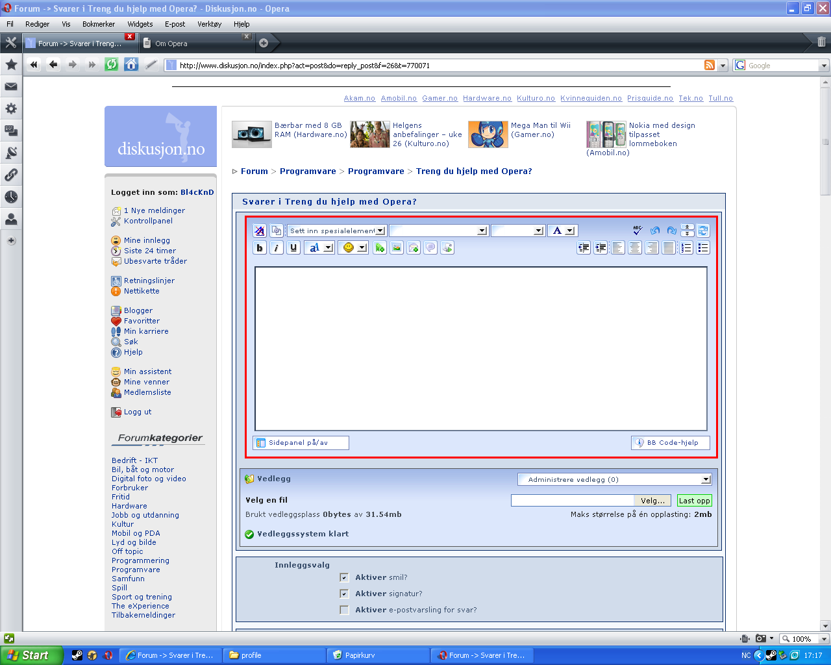Open the history clock panel in sidebar
This screenshot has height=665, width=831.
pyautogui.click(x=11, y=197)
